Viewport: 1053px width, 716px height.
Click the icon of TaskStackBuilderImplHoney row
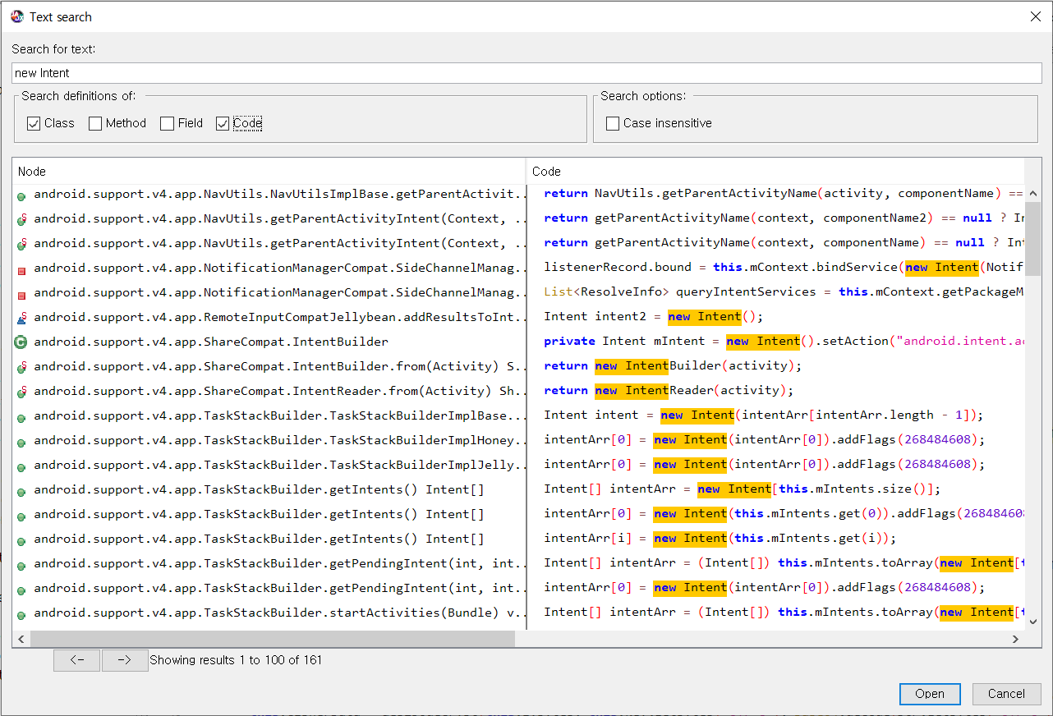[21, 443]
